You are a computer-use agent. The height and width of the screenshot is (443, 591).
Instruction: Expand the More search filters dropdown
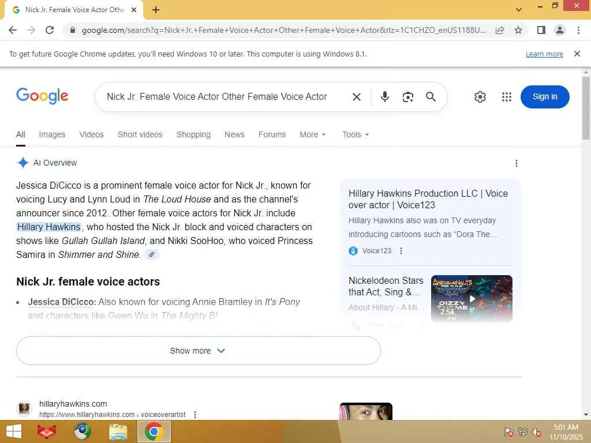coord(312,134)
